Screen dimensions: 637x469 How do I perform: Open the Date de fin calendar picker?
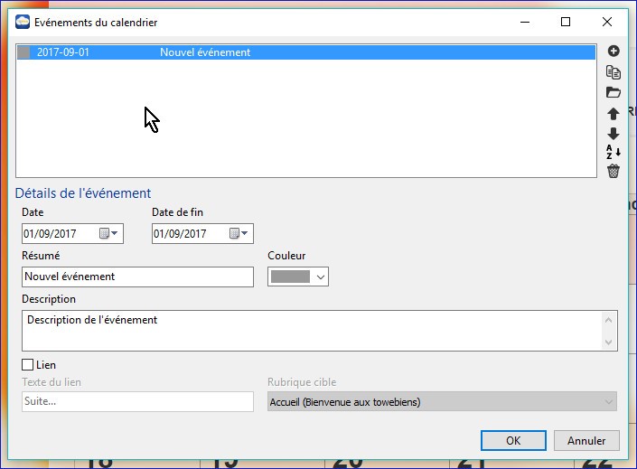(239, 234)
